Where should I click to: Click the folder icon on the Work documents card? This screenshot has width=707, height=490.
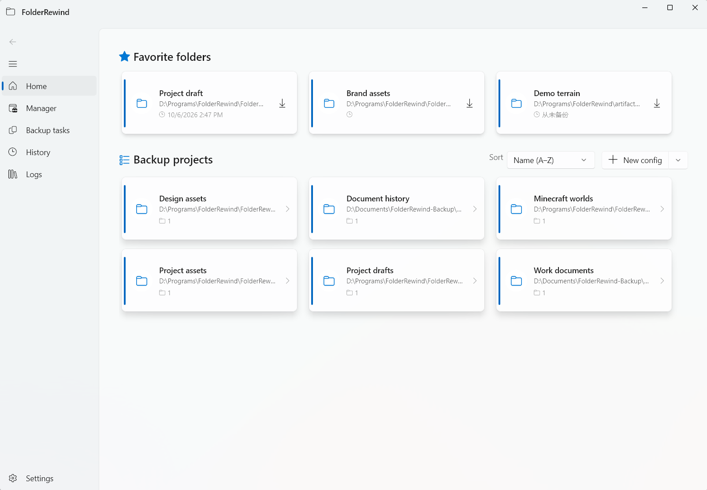(517, 281)
